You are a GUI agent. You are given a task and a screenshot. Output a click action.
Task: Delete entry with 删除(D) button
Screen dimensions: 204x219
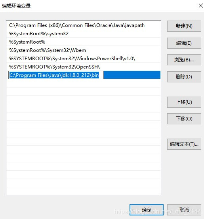[184, 77]
